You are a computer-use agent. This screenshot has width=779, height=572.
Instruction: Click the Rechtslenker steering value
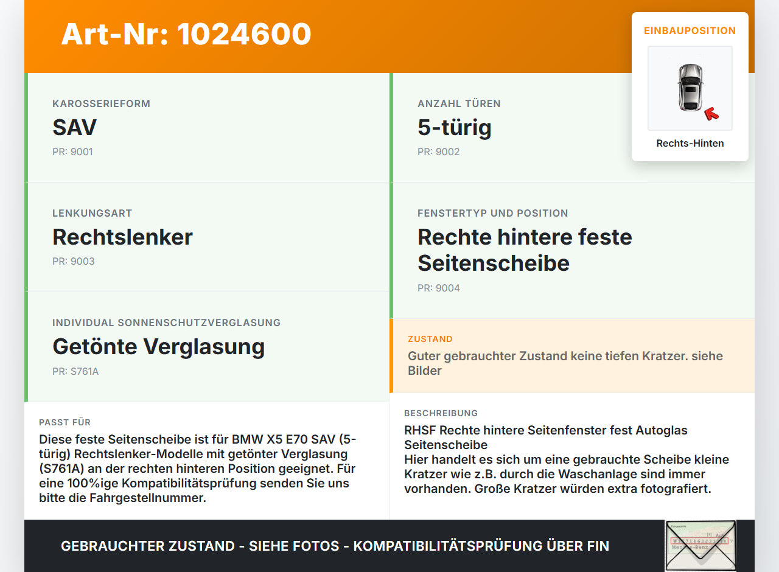122,237
